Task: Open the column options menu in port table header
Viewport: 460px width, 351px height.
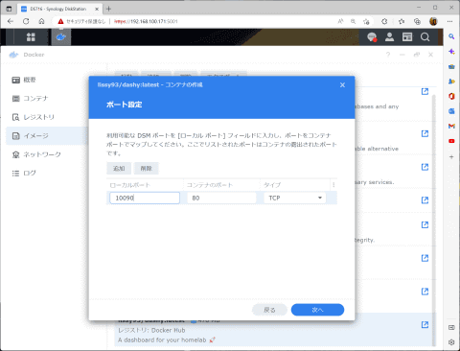Action: (333, 185)
